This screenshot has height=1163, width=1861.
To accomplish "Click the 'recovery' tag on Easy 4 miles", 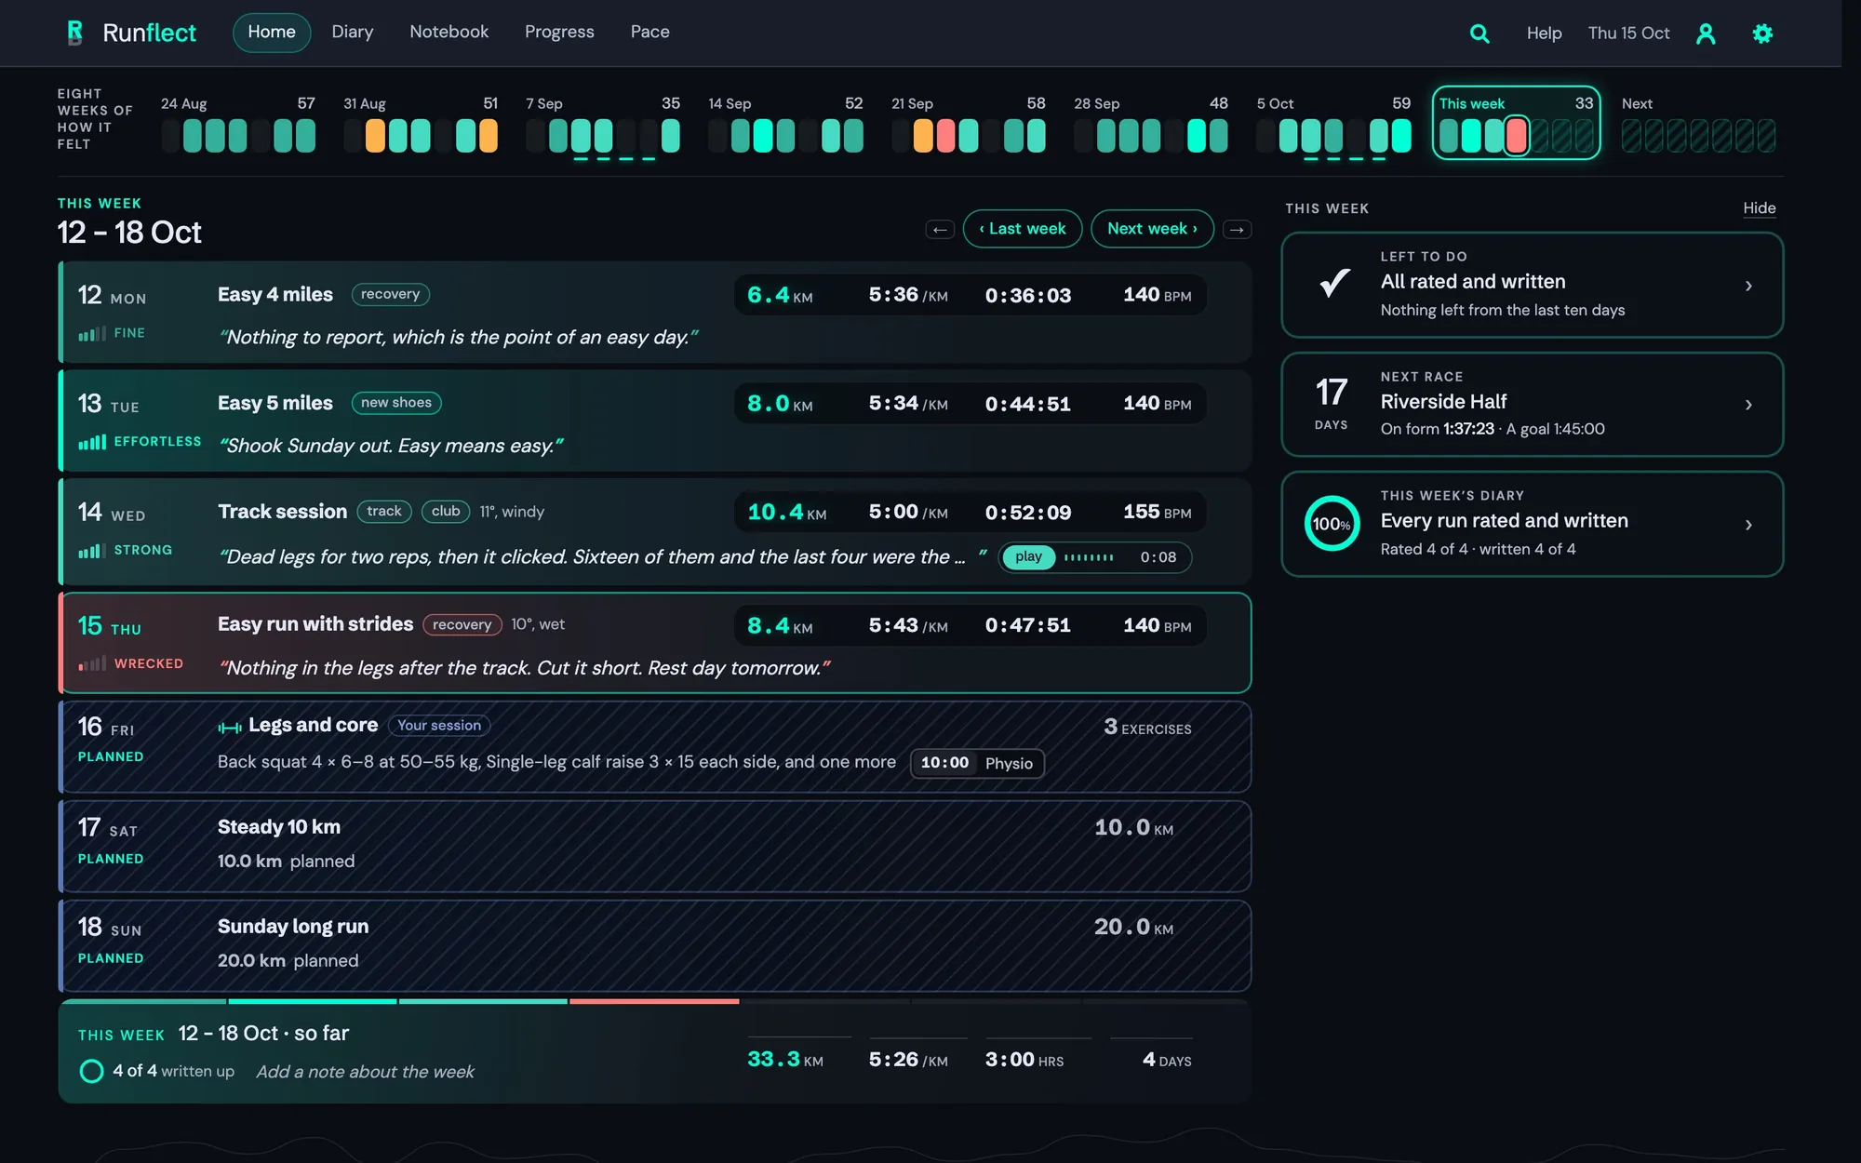I will click(390, 294).
